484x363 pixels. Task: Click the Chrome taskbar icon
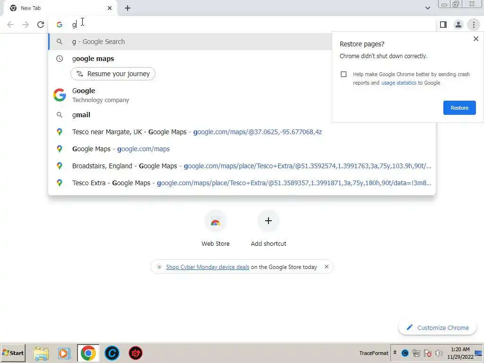[88, 353]
